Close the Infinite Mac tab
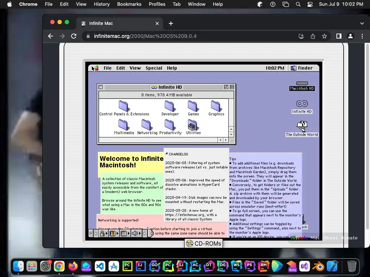This screenshot has height=277, width=370. [157, 23]
